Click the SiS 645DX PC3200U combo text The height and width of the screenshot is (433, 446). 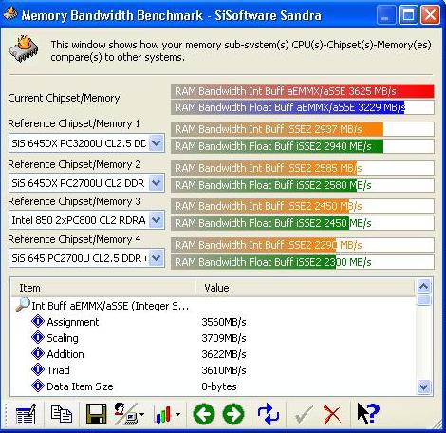[79, 143]
